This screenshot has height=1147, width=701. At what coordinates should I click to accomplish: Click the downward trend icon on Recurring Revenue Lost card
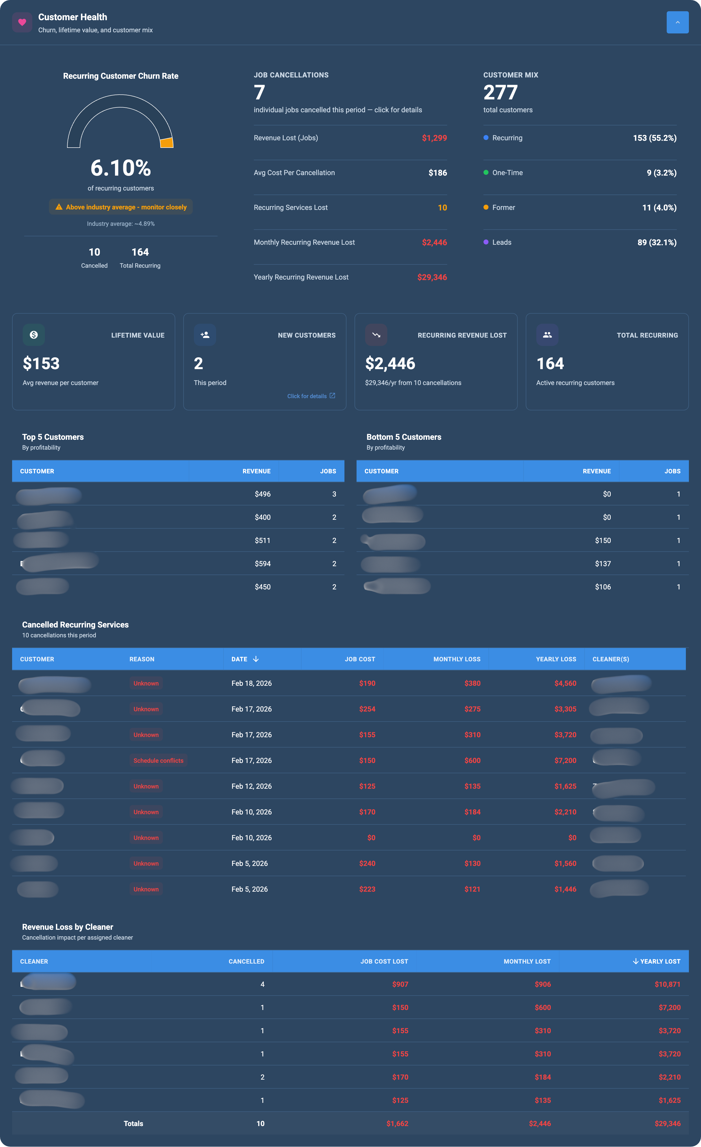click(x=376, y=335)
